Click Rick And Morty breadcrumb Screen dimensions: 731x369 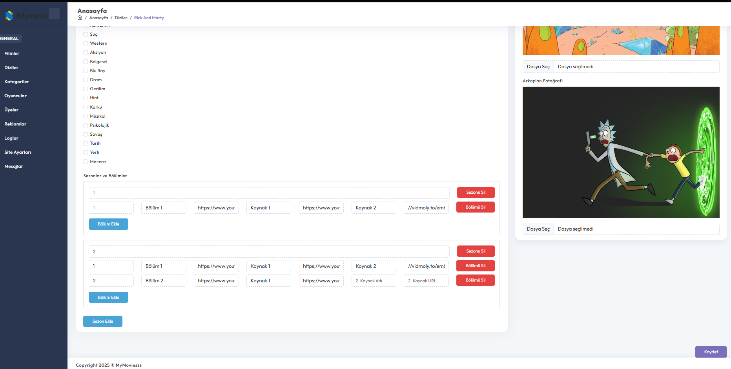[x=149, y=18]
